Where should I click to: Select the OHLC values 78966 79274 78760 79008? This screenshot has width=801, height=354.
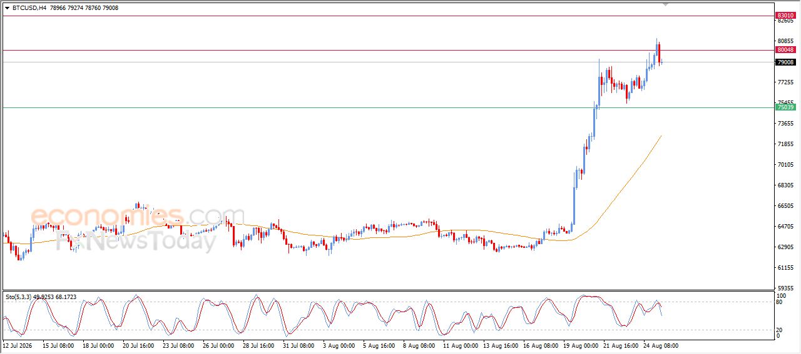[x=83, y=8]
